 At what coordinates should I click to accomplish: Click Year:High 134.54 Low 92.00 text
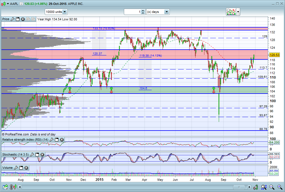(57, 19)
